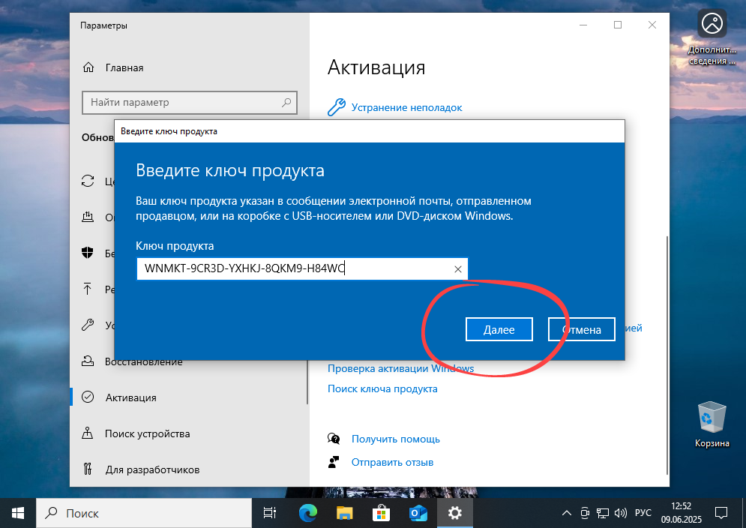Clear the product key with the X

(457, 268)
